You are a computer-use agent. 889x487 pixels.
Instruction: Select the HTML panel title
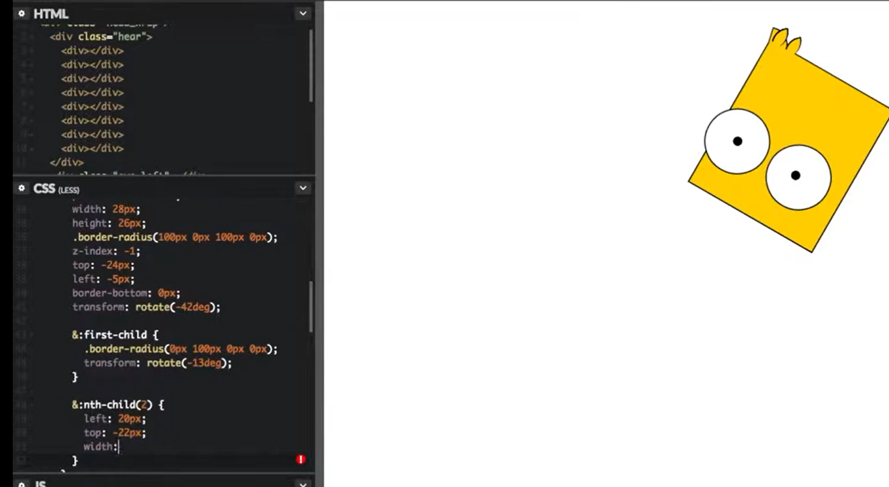(x=51, y=13)
